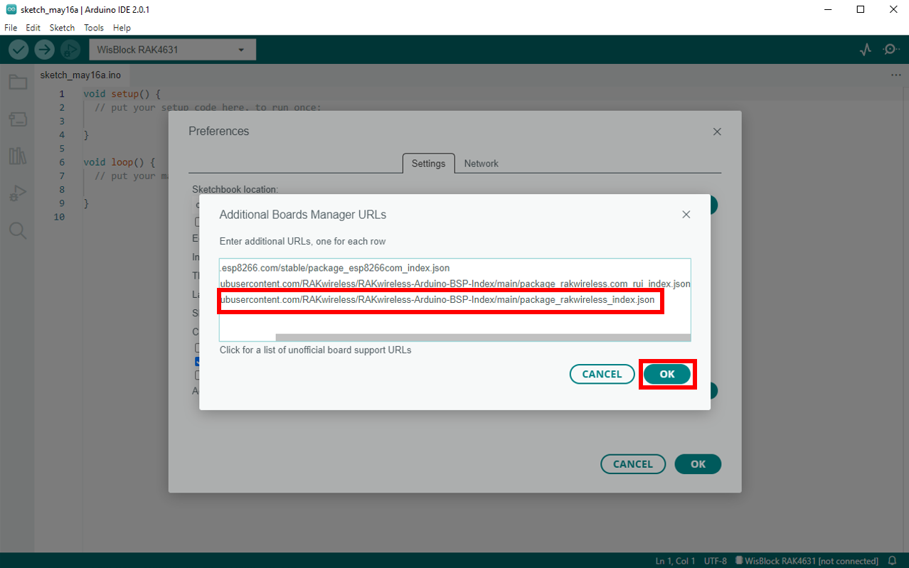Viewport: 909px width, 568px height.
Task: Open the Serial Monitor icon
Action: (x=891, y=50)
